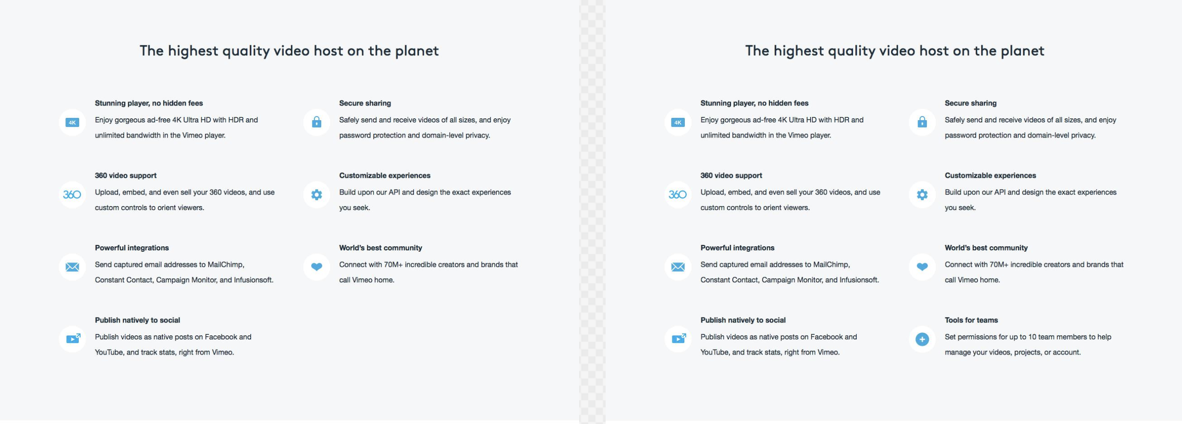Click the left panel's Secure sharing heading
Viewport: 1182px width, 424px height.
tap(365, 103)
